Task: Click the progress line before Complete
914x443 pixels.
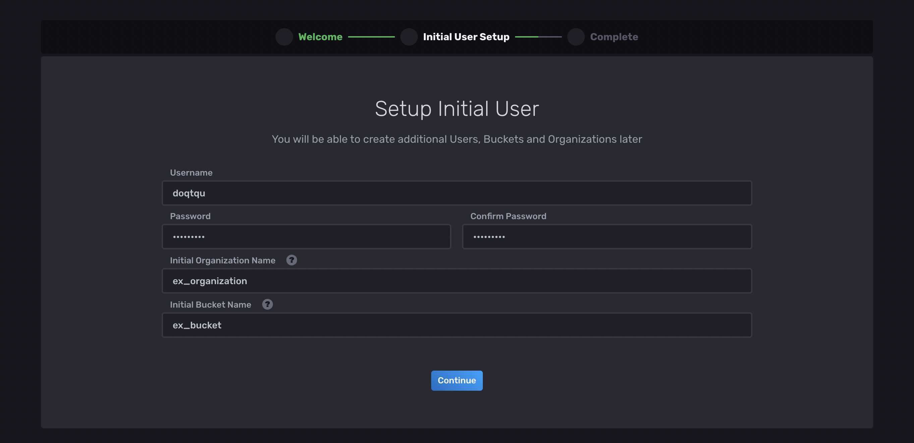Action: 538,37
